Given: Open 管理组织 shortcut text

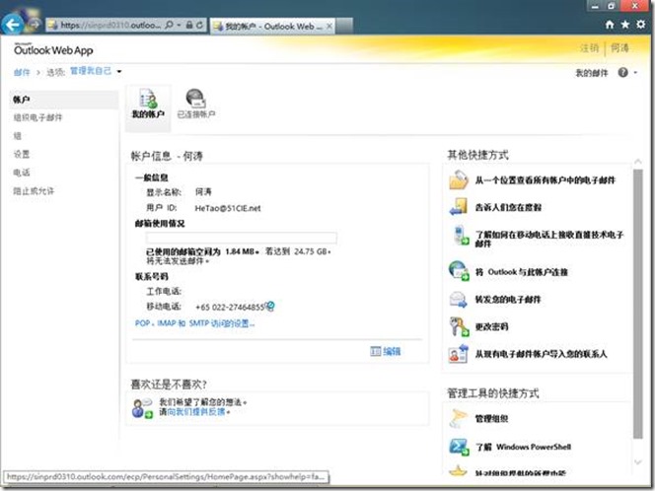Looking at the screenshot, I should coord(491,419).
